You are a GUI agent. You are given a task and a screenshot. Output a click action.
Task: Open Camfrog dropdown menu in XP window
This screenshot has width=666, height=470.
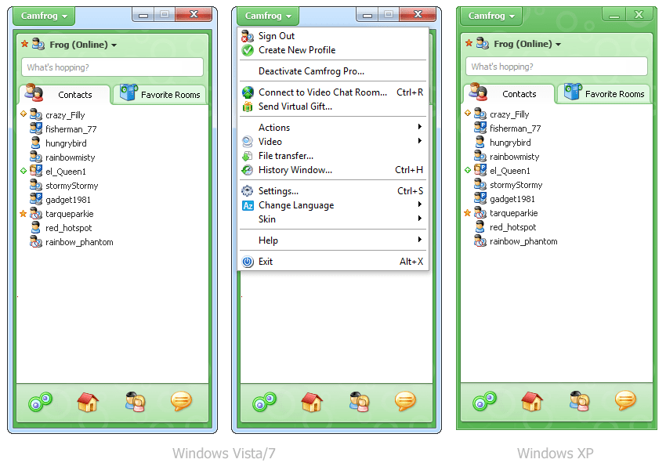pos(491,16)
